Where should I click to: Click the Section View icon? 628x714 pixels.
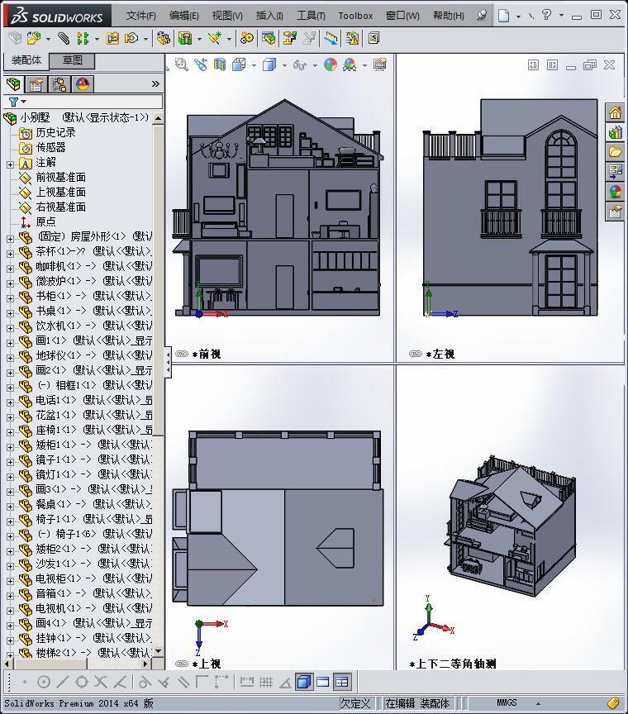220,64
